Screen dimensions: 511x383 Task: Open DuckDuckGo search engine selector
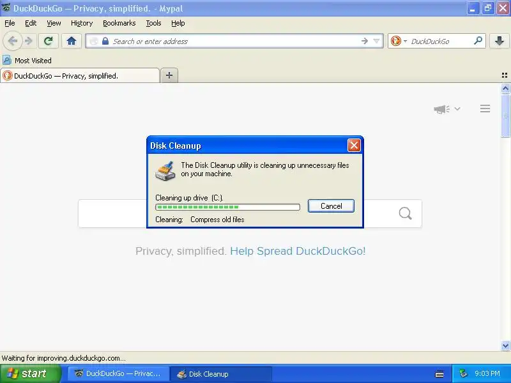[399, 41]
